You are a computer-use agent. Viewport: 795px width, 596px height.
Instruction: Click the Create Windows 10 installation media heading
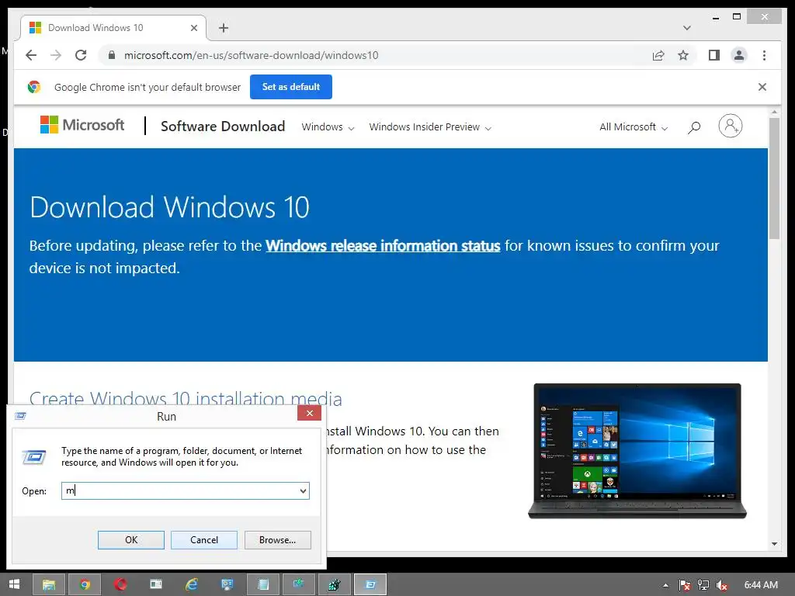point(186,397)
